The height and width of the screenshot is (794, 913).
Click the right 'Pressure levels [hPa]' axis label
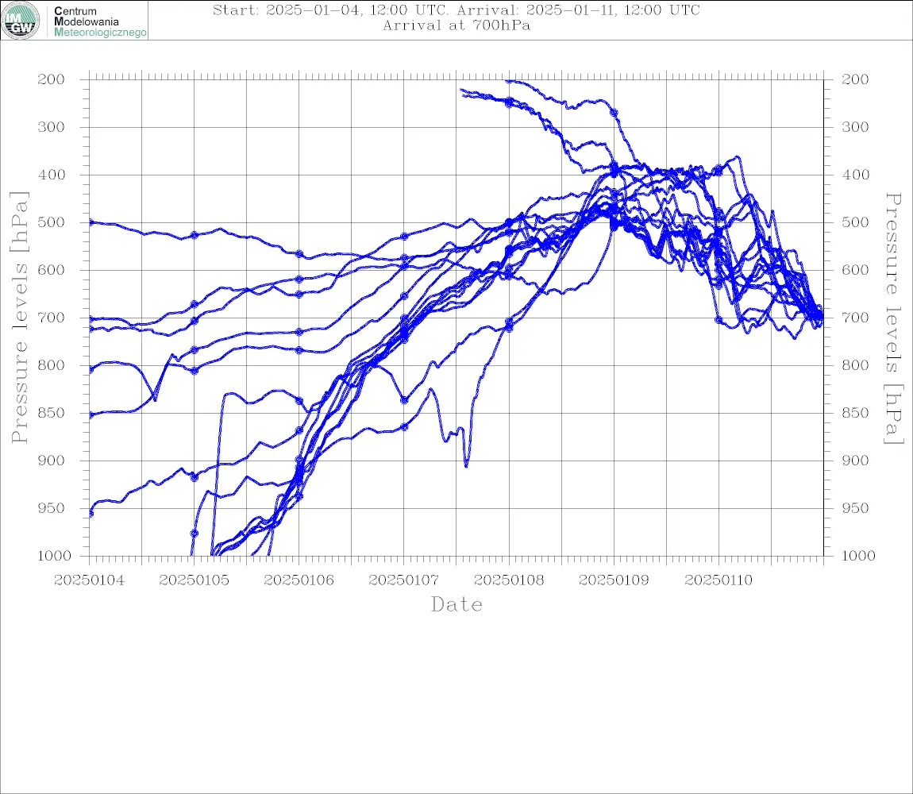894,318
